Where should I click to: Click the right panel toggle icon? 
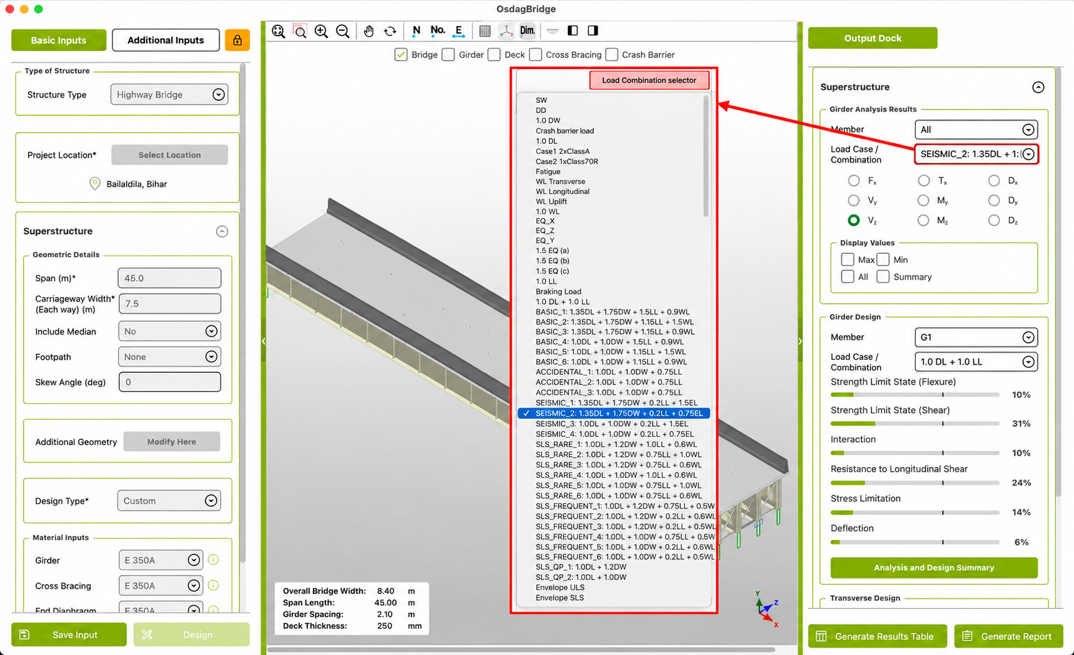click(x=593, y=31)
